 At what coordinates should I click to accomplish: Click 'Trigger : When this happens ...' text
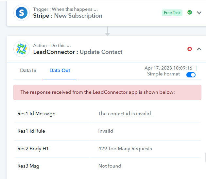[65, 9]
